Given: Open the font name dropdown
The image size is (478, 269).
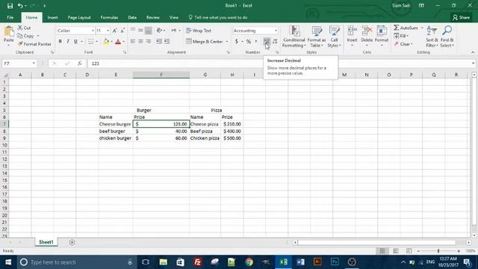Looking at the screenshot, I should 93,31.
